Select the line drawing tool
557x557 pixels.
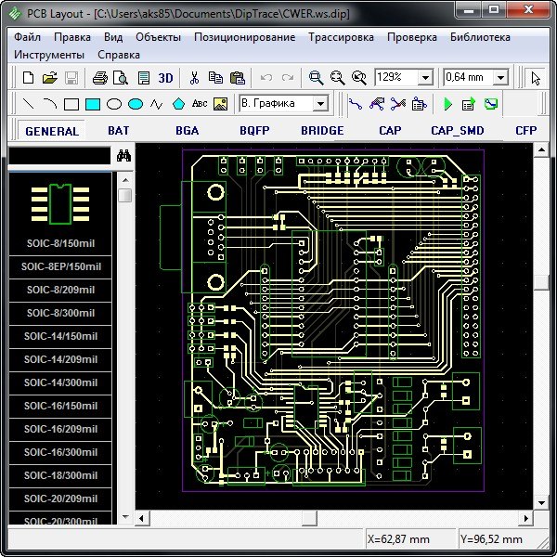(28, 104)
